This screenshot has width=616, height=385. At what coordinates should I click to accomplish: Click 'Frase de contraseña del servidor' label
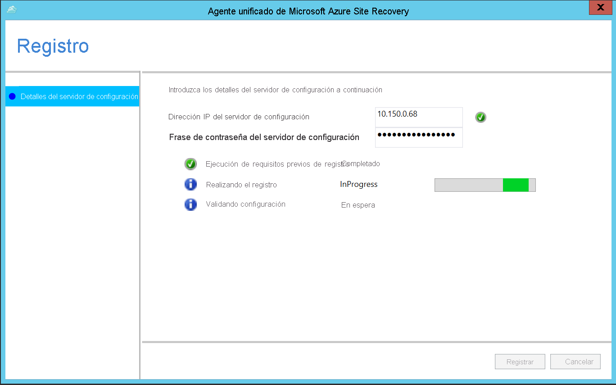[264, 137]
